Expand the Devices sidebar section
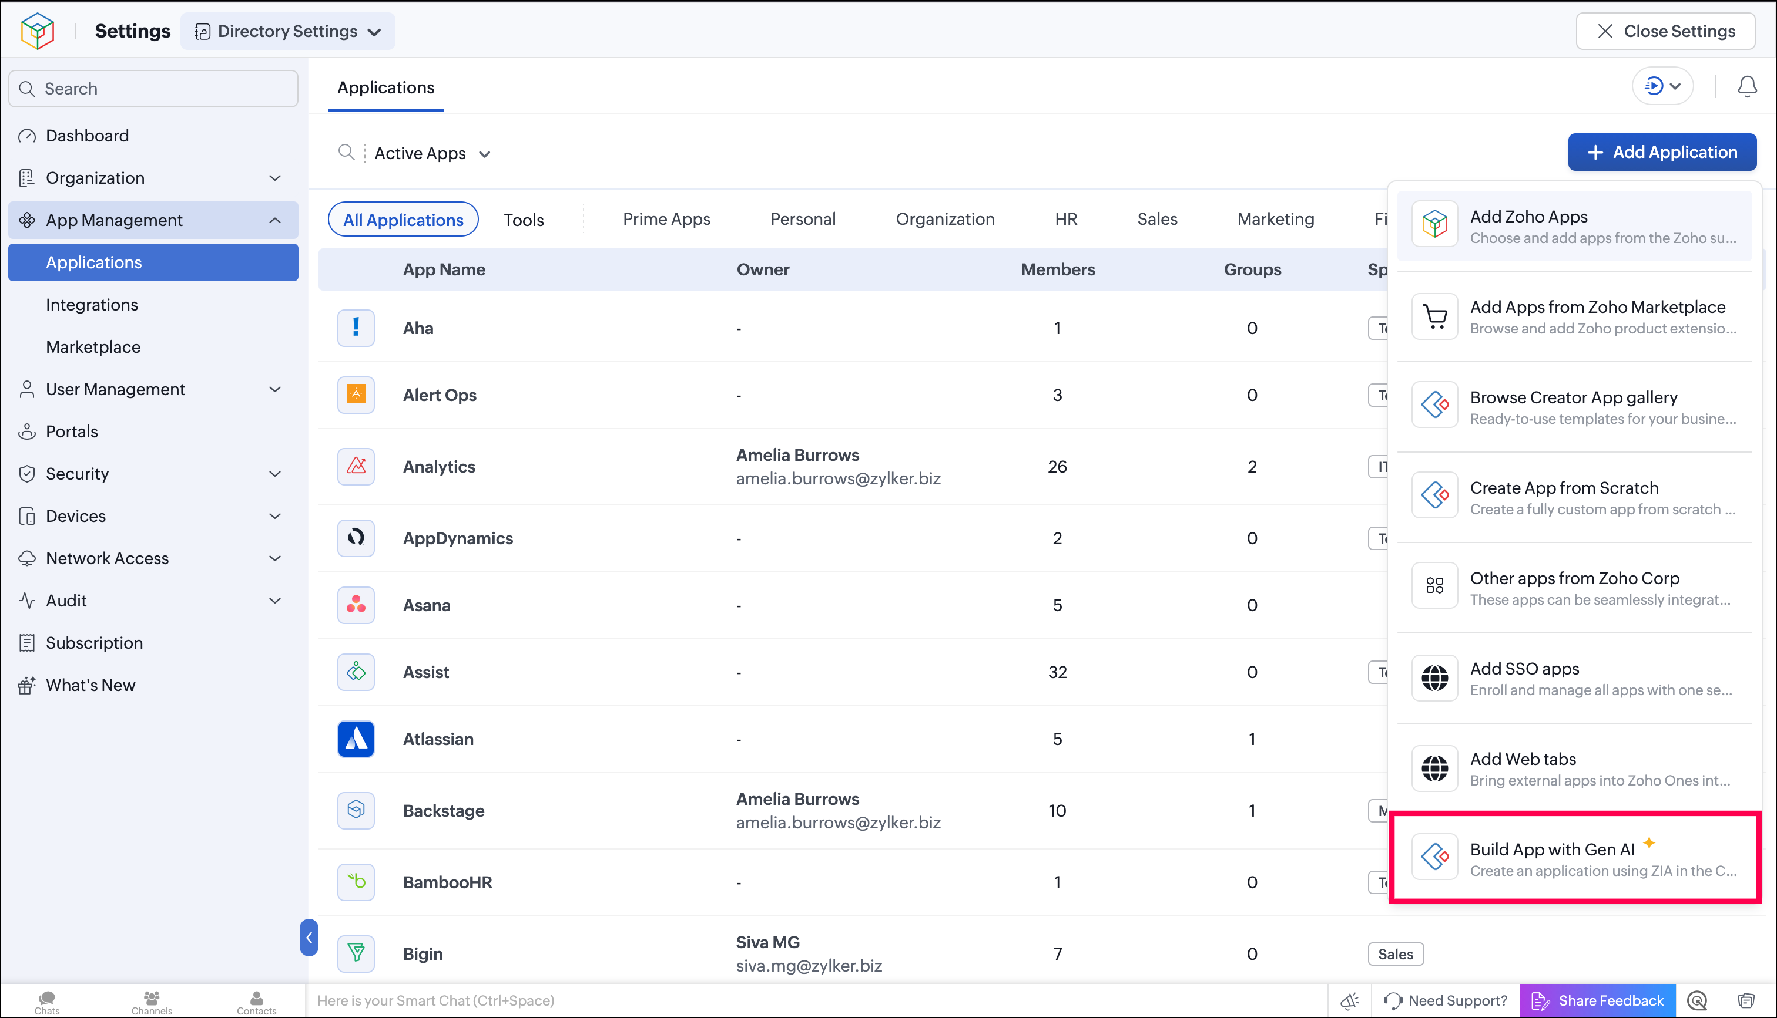The width and height of the screenshot is (1777, 1018). click(153, 516)
